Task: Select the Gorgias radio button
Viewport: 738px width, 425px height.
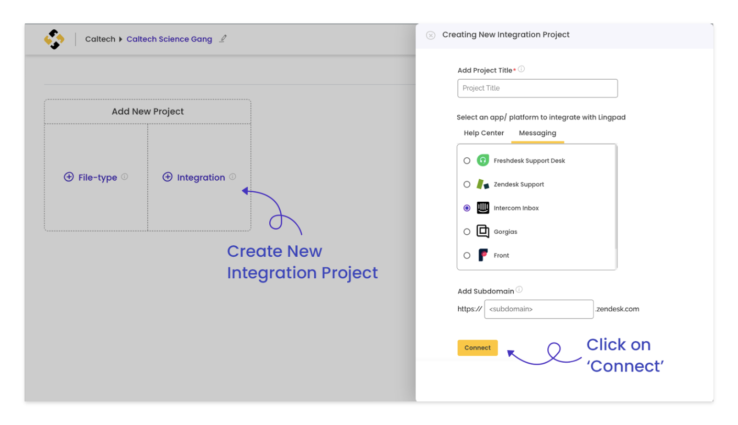Action: pos(467,231)
